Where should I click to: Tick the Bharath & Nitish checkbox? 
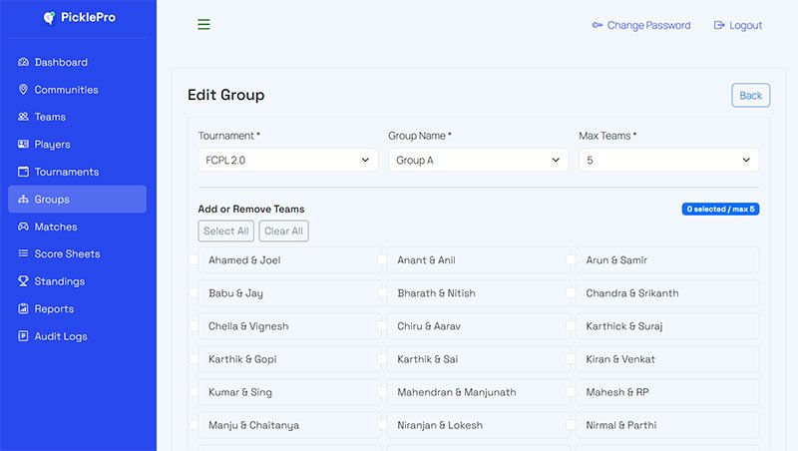[x=382, y=293]
